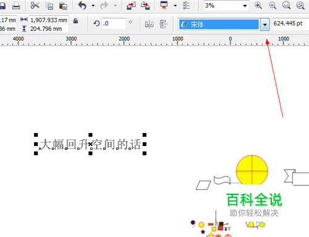Image resolution: width=309 pixels, height=237 pixels.
Task: Click the center X marker of the selected text
Action: [90, 144]
